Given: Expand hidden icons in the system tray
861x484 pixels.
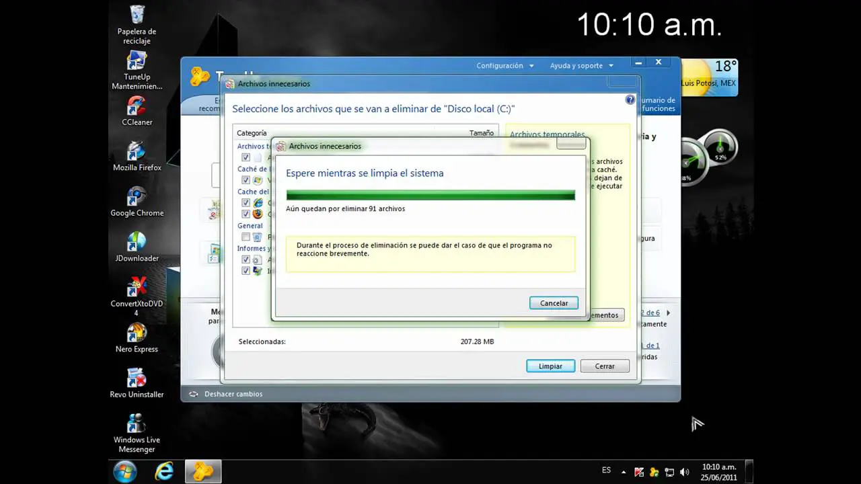Looking at the screenshot, I should (x=624, y=471).
